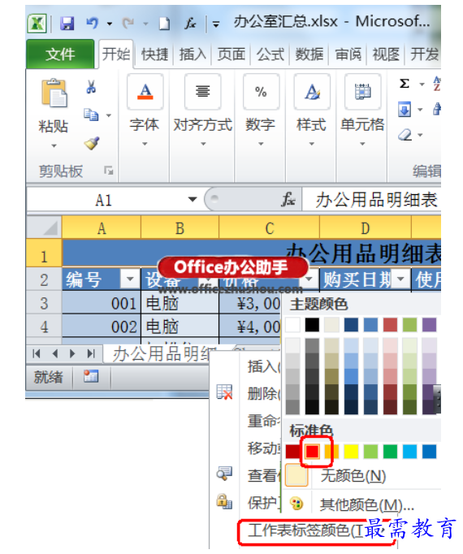463x554 pixels.
Task: Open the 购买日期 column filter dropdown
Action: point(400,279)
